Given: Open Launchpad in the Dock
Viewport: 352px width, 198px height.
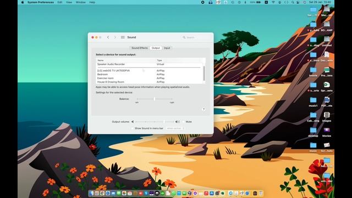Looking at the screenshot, I should coord(97,193).
